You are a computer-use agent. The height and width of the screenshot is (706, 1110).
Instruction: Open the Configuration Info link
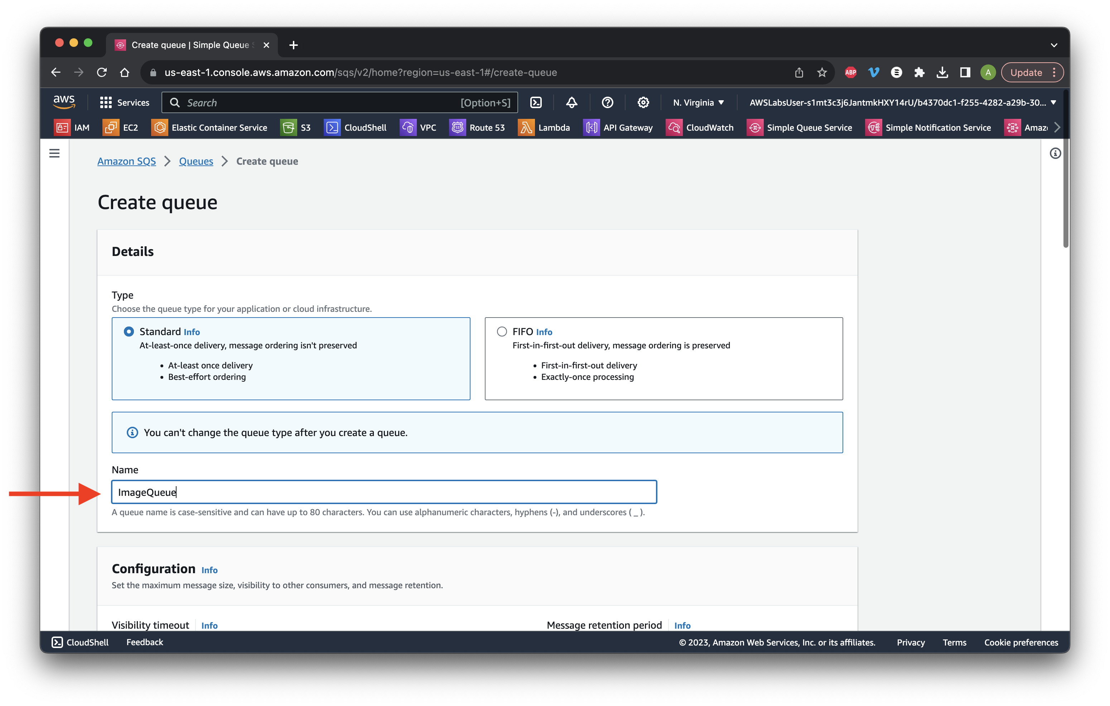[x=209, y=571]
